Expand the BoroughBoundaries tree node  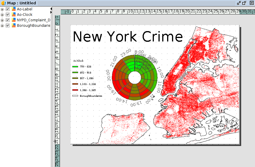coord(2,26)
